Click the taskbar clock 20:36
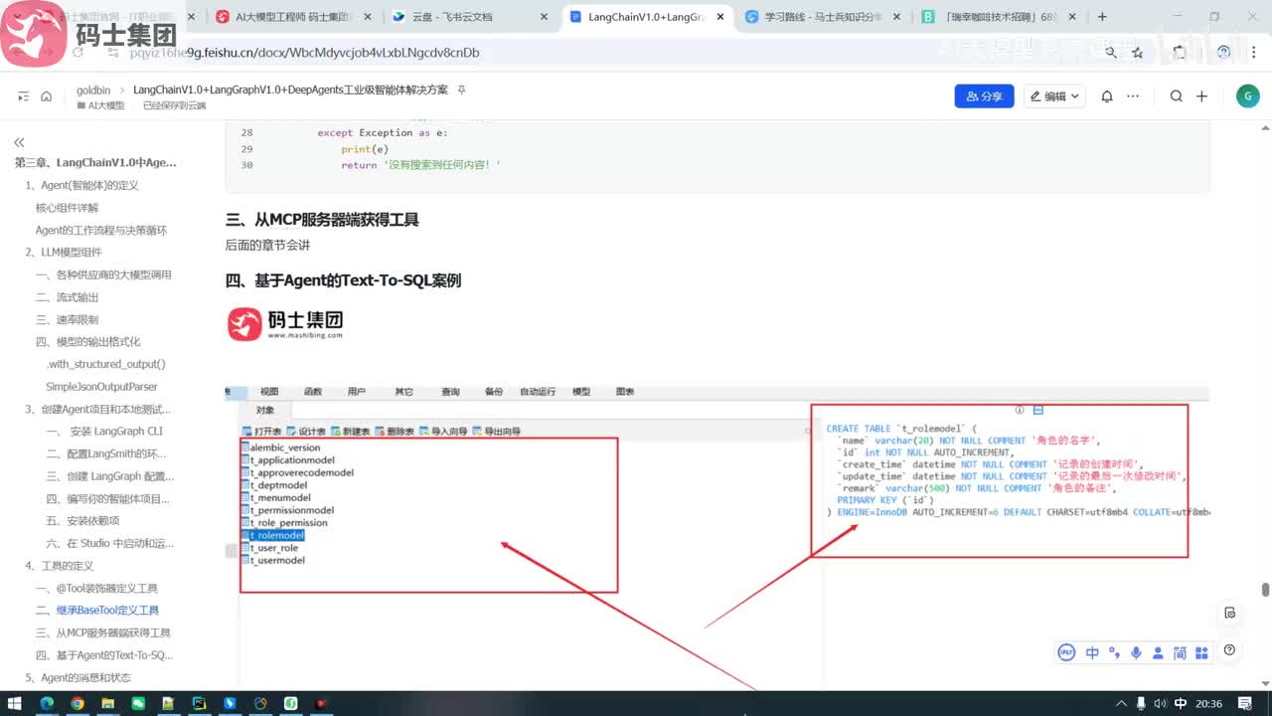 pos(1208,703)
